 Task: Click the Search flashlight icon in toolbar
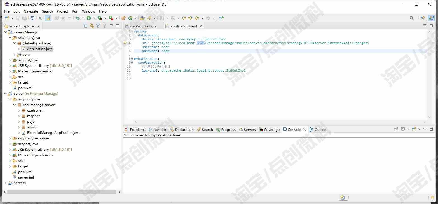149,18
